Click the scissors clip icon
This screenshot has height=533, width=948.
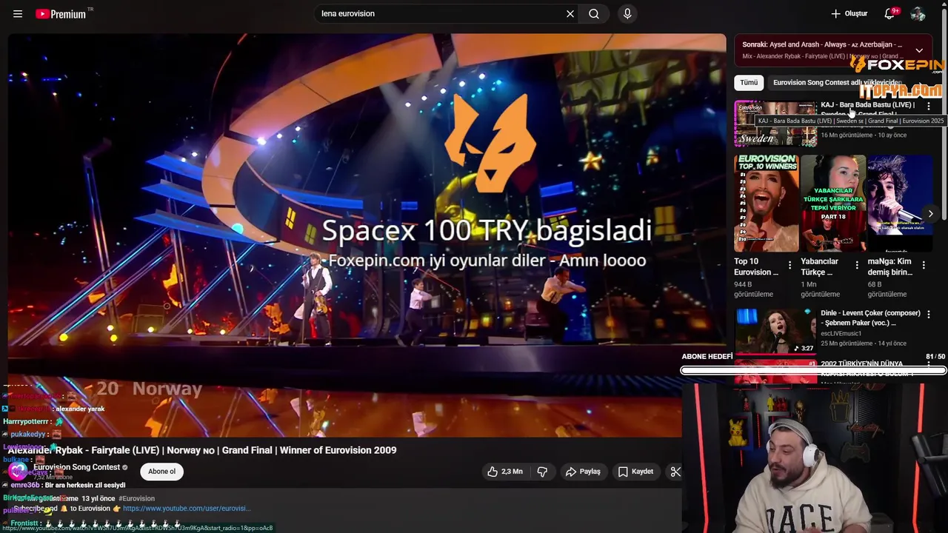click(x=675, y=472)
